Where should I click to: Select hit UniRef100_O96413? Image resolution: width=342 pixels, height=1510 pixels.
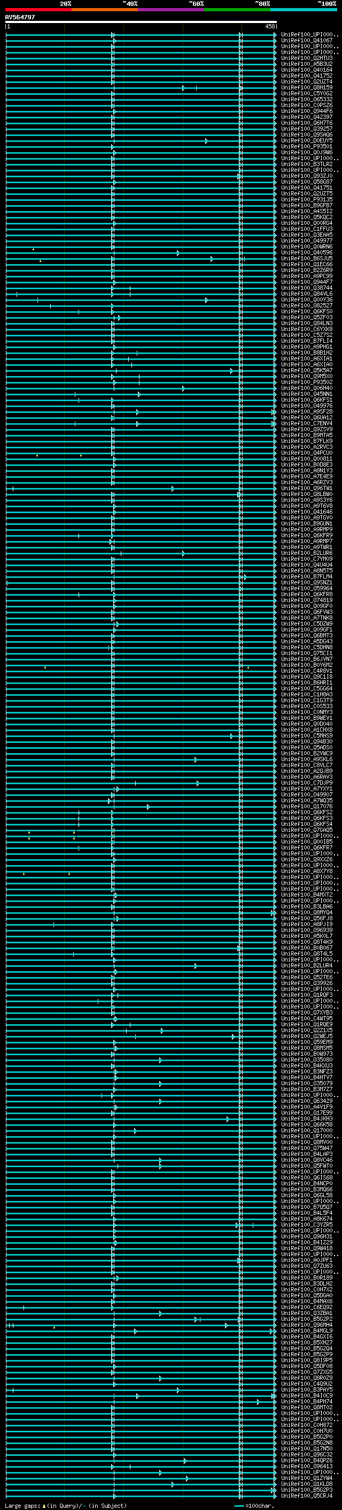307,1466
